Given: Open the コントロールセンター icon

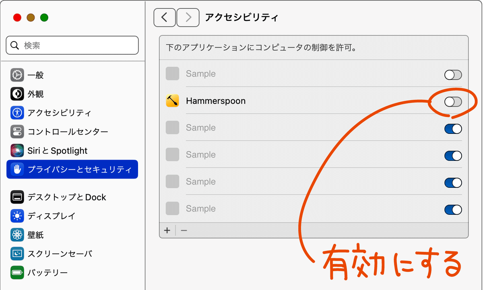Looking at the screenshot, I should tap(17, 132).
